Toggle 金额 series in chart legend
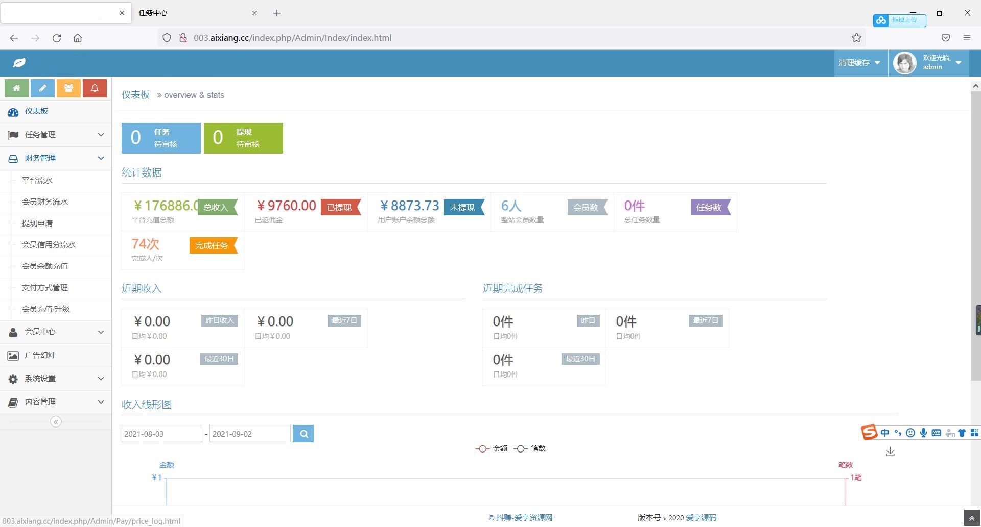Viewport: 981px width, 527px height. pyautogui.click(x=492, y=449)
